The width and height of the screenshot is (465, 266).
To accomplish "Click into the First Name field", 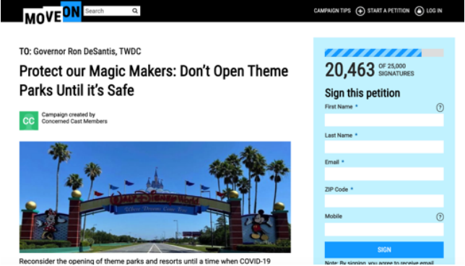I will [384, 120].
